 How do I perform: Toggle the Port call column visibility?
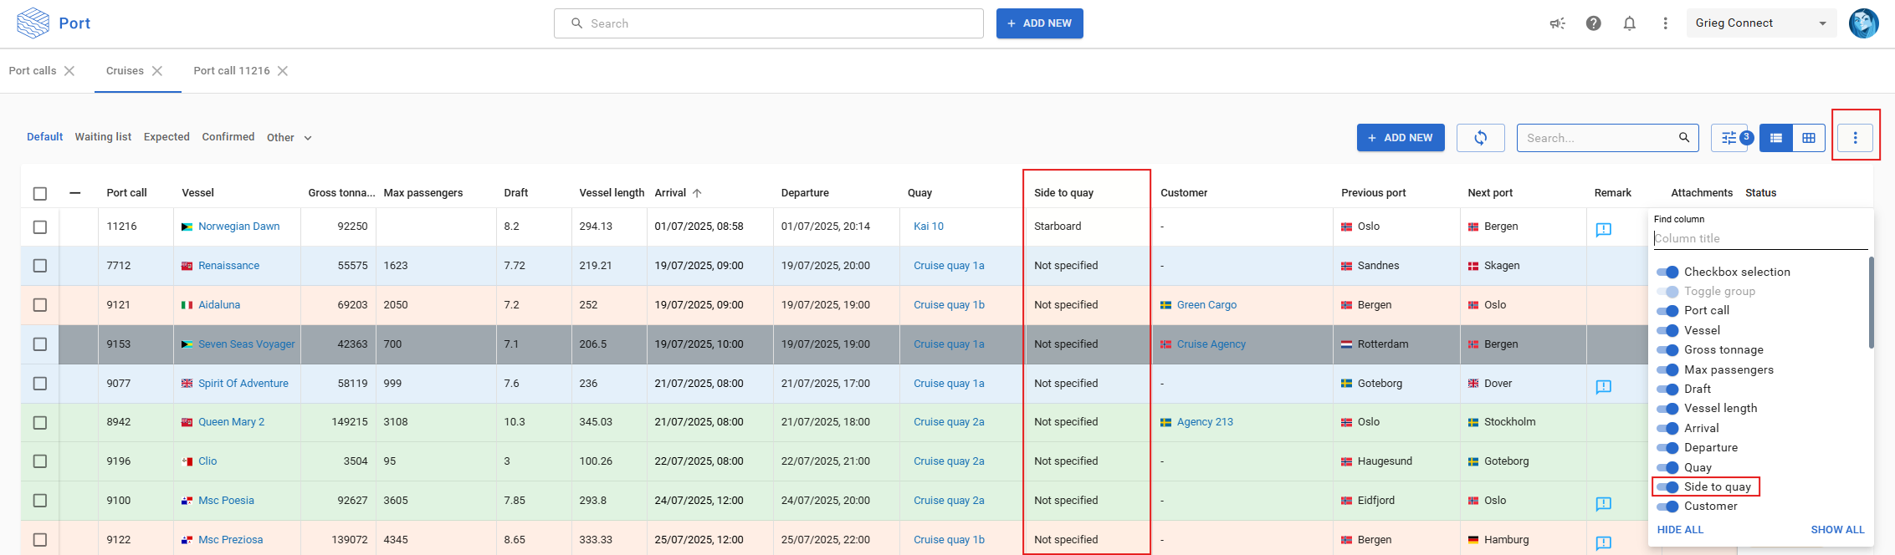(1667, 310)
